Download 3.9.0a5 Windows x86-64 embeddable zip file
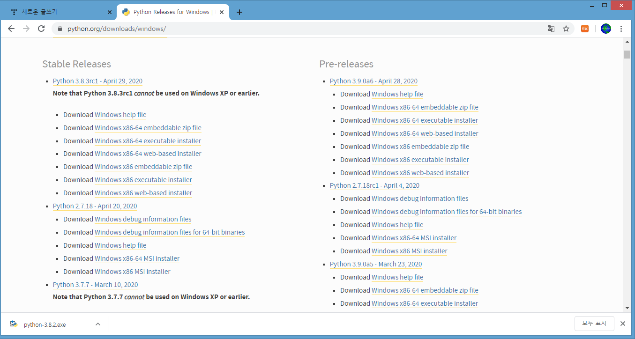Image resolution: width=635 pixels, height=339 pixels. 425,290
